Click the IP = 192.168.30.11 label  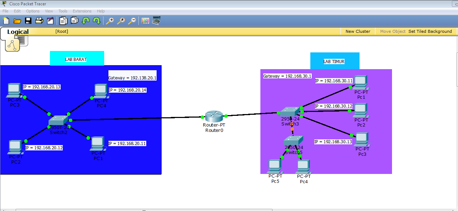(x=334, y=81)
